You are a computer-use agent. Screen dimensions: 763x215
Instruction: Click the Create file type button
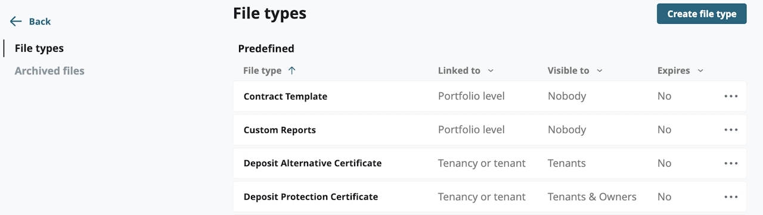702,14
